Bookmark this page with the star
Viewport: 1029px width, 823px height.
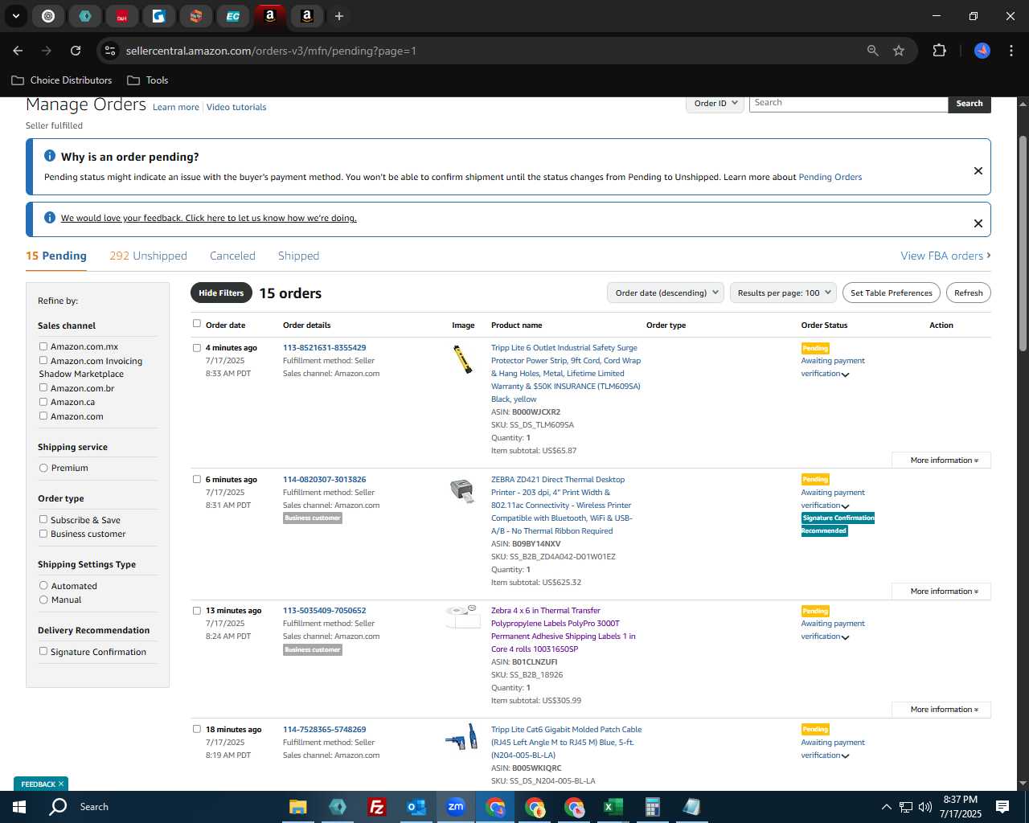coord(899,51)
